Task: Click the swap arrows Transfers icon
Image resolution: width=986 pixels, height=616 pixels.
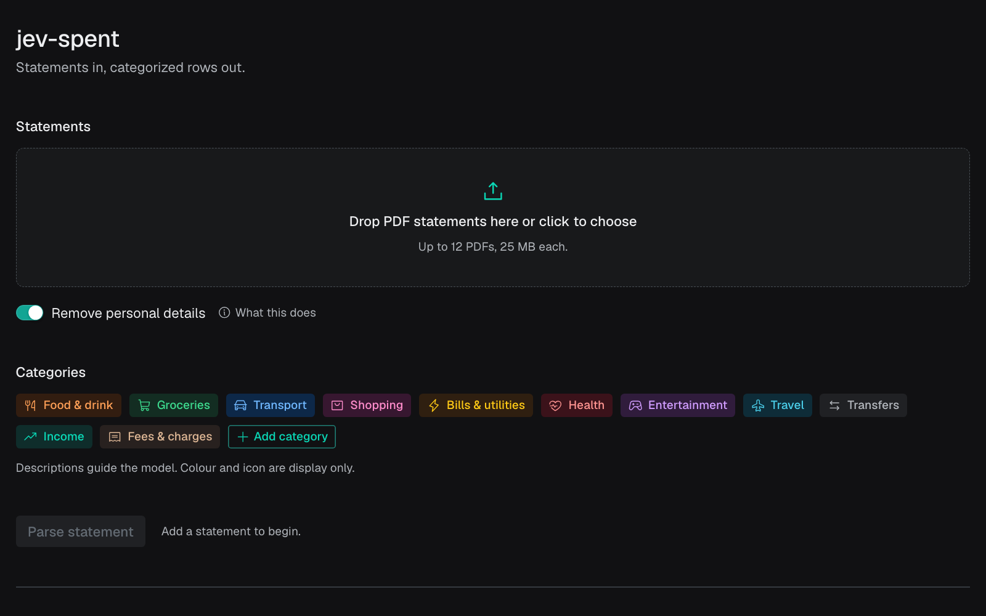Action: pos(834,405)
